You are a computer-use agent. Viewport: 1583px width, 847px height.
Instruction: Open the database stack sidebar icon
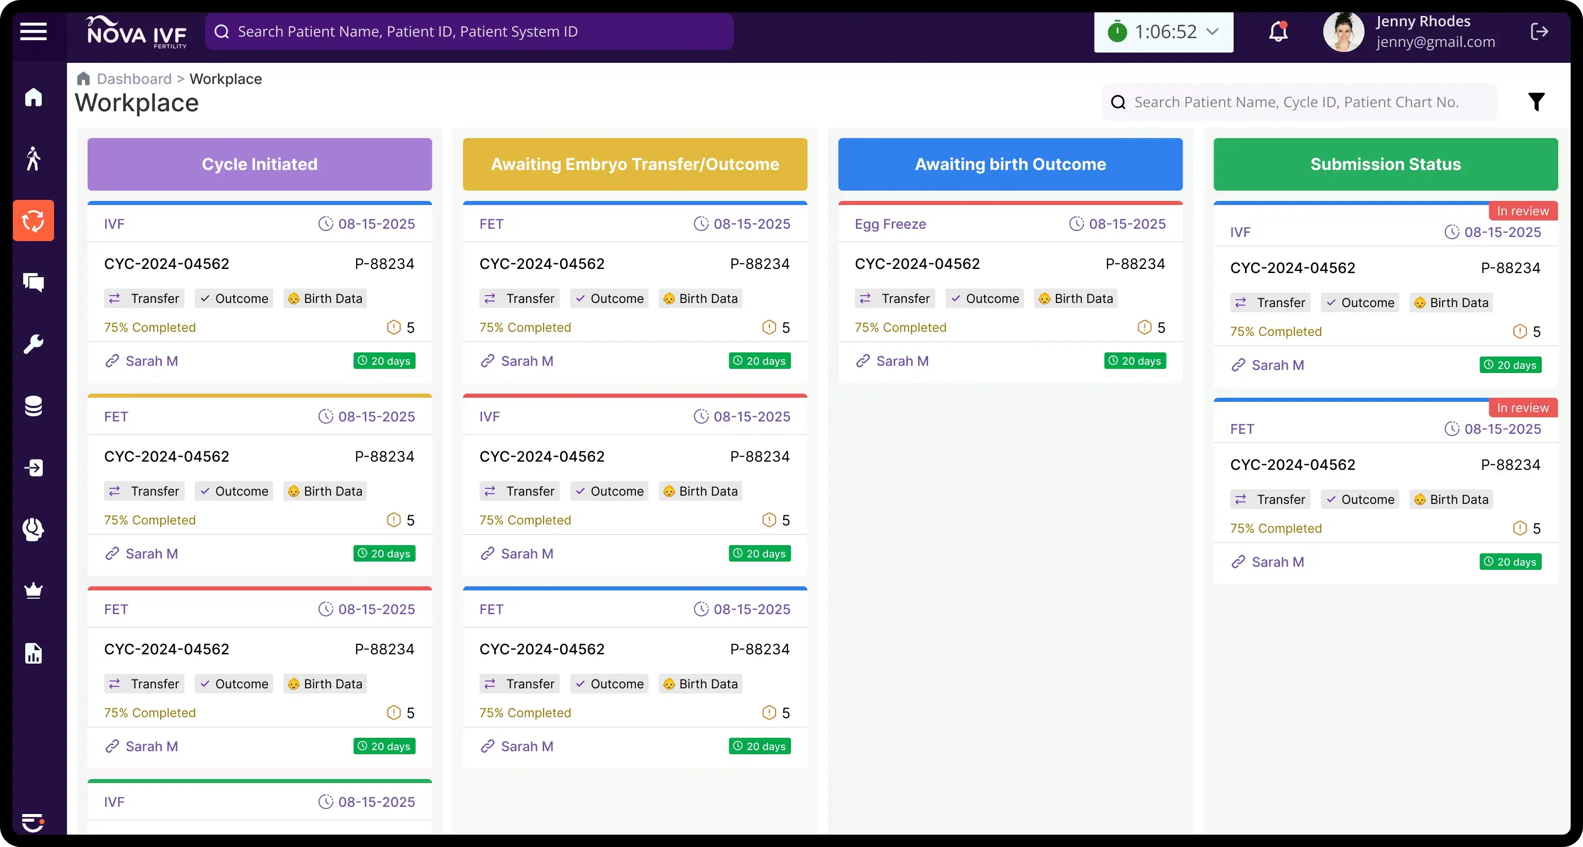pos(33,406)
